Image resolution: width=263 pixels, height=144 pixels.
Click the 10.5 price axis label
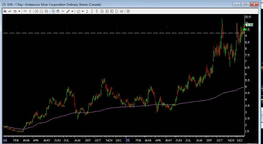tap(248, 17)
